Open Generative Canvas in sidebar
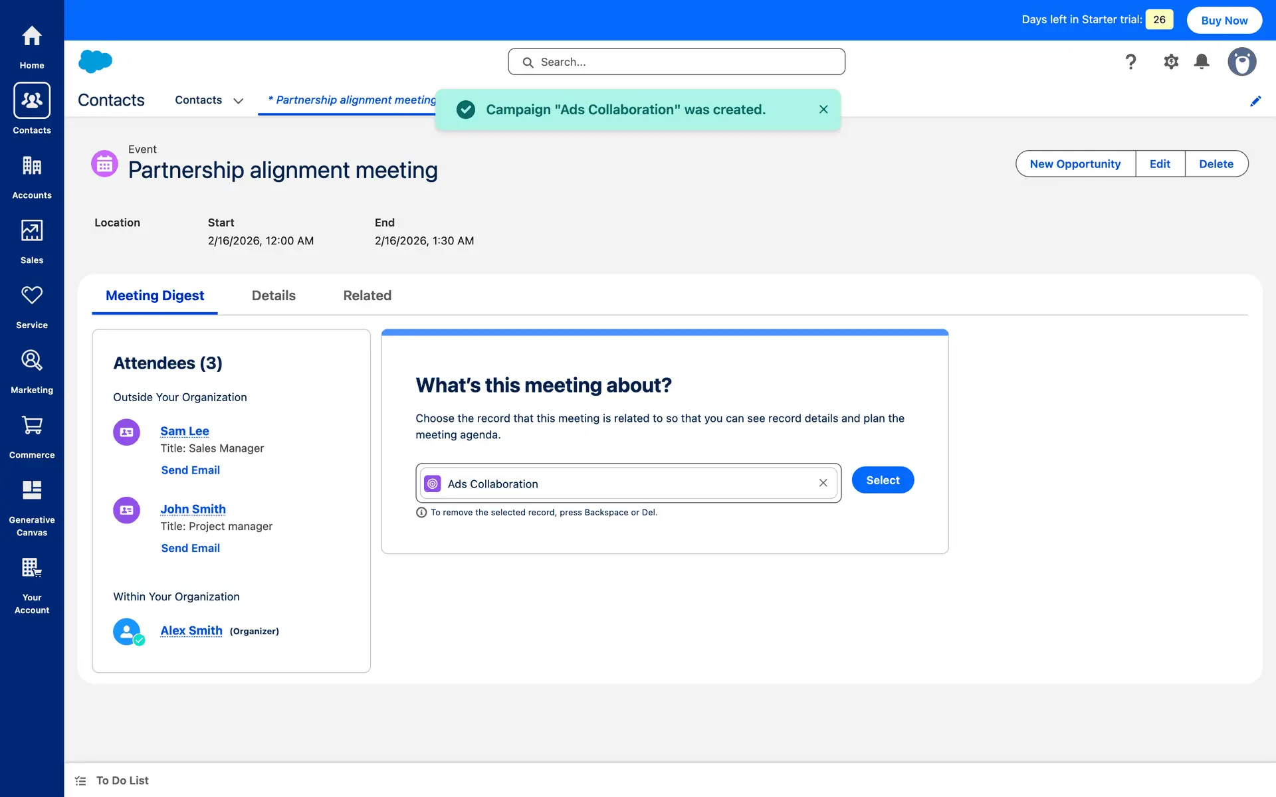This screenshot has height=797, width=1276. coord(32,490)
